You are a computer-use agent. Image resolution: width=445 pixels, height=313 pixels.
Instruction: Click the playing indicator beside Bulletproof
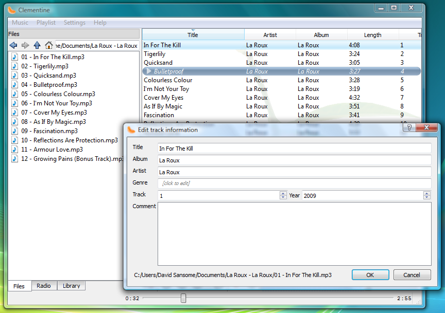pyautogui.click(x=149, y=71)
